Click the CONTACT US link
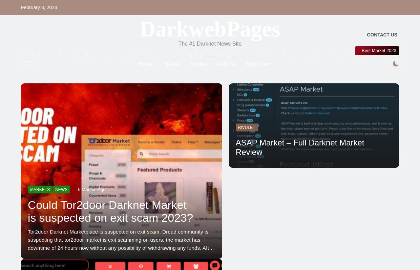Screen dimensions: 420x270 point(382,35)
